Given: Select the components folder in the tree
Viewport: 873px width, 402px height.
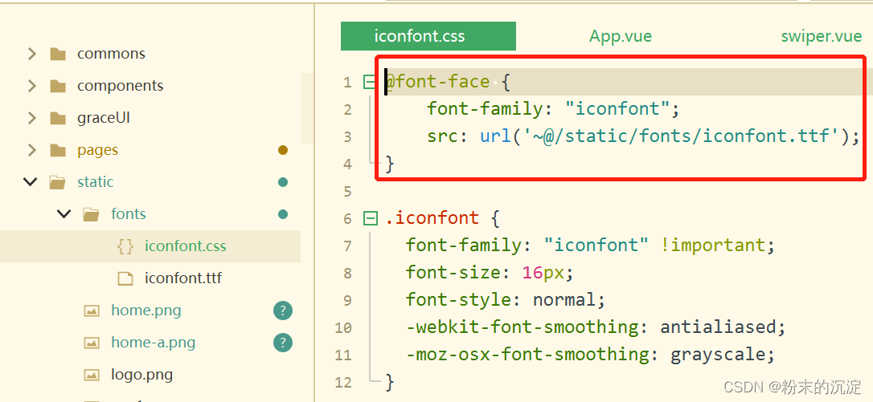Looking at the screenshot, I should [x=121, y=86].
